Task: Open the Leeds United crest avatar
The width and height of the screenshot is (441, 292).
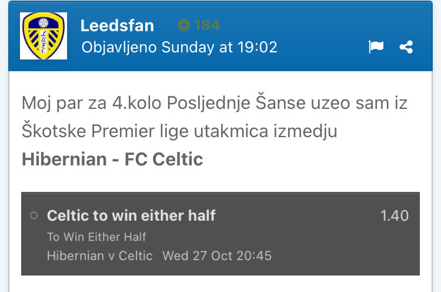Action: pos(44,36)
